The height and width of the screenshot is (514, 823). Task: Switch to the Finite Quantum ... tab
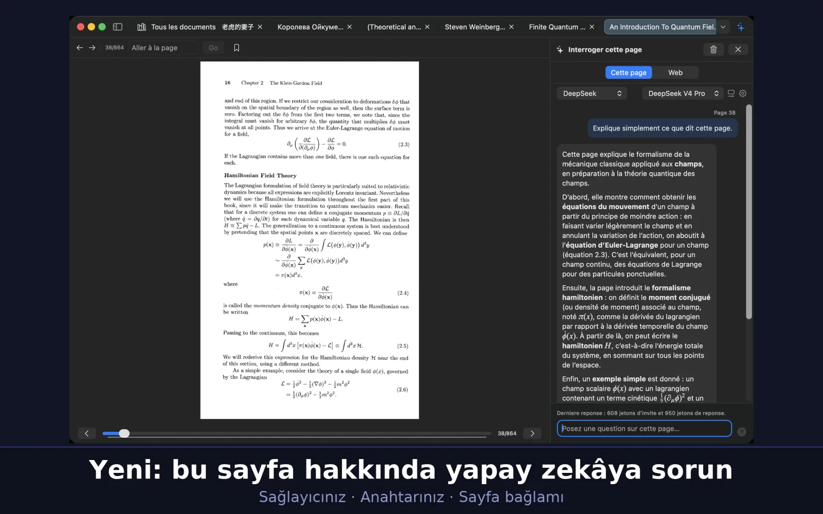coord(557,27)
